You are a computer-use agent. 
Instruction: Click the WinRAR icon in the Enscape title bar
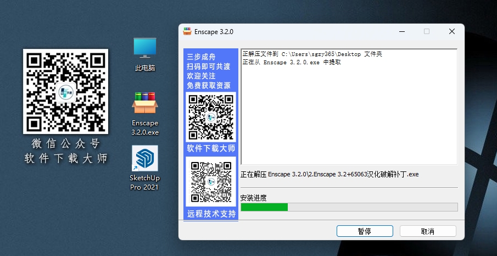click(187, 31)
